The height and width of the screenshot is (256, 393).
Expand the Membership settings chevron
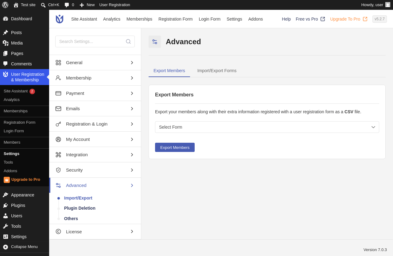132,78
